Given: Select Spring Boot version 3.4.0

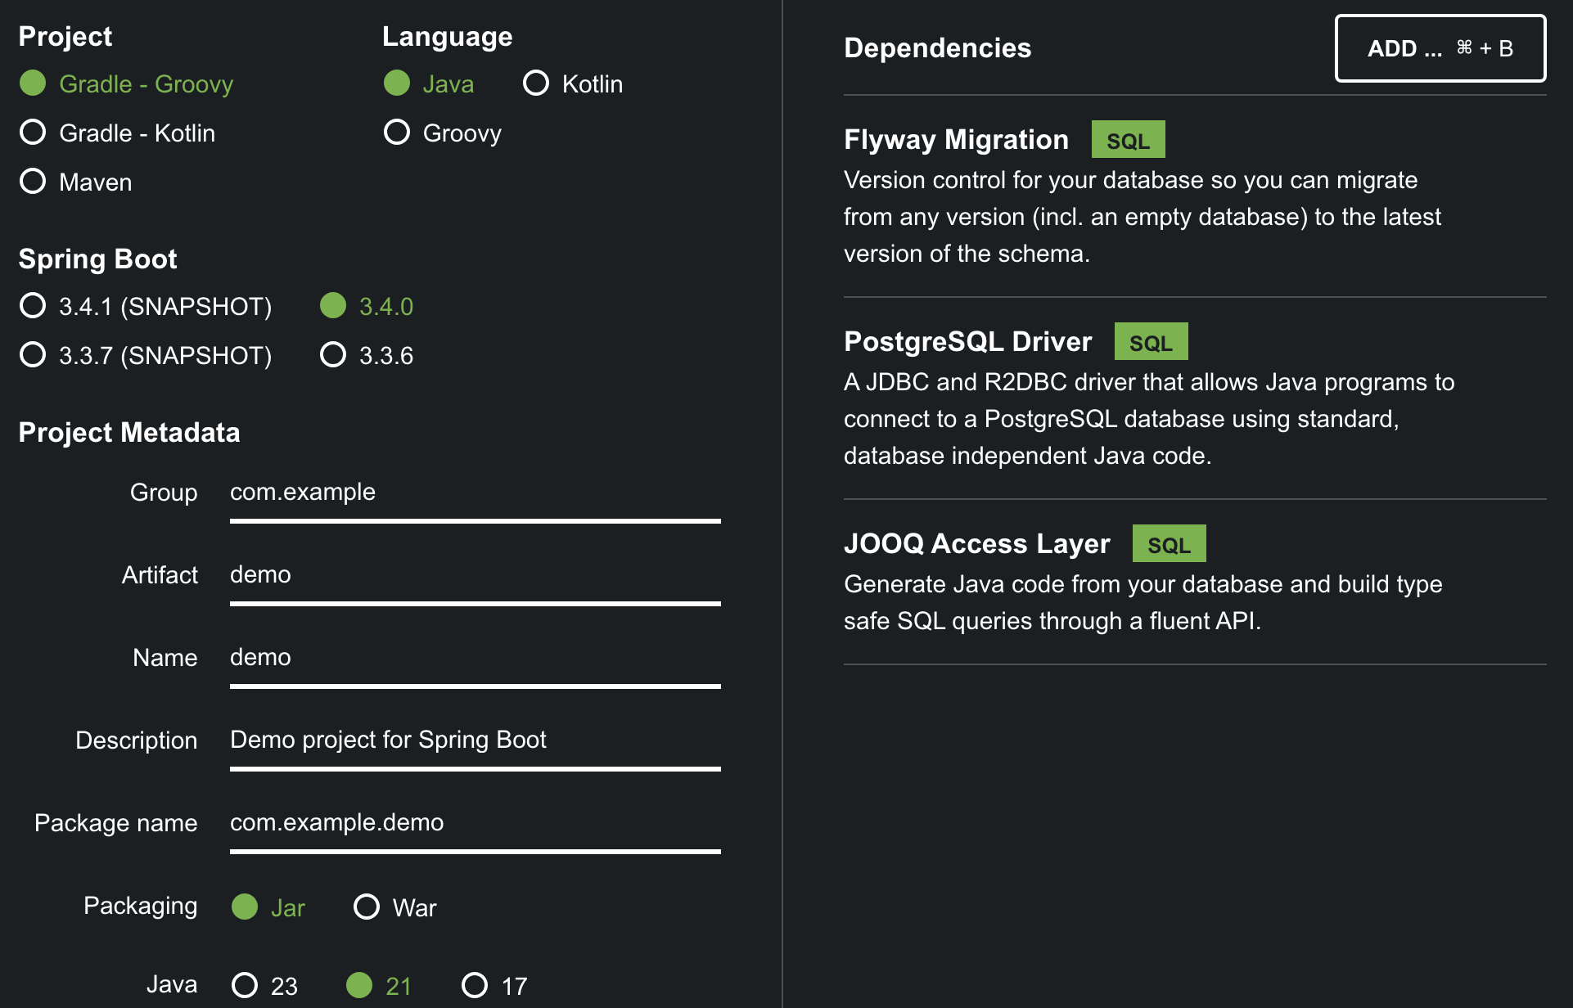Looking at the screenshot, I should coord(367,306).
